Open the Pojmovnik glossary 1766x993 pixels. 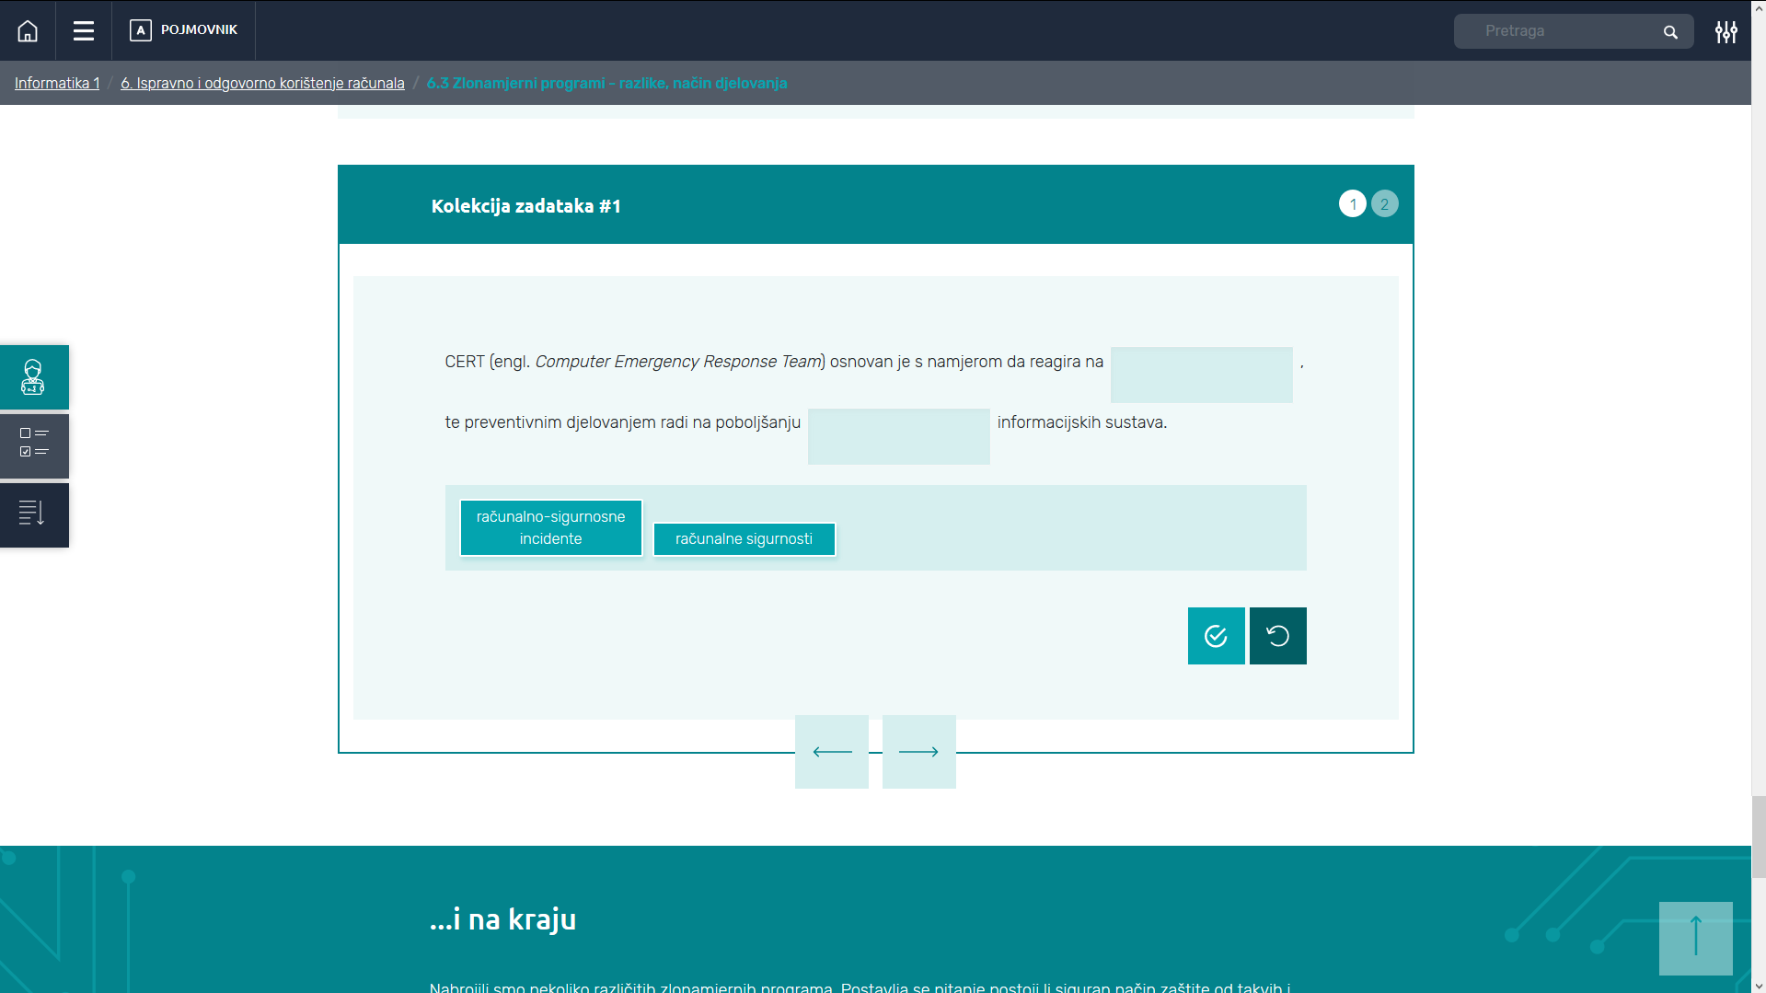pyautogui.click(x=184, y=30)
